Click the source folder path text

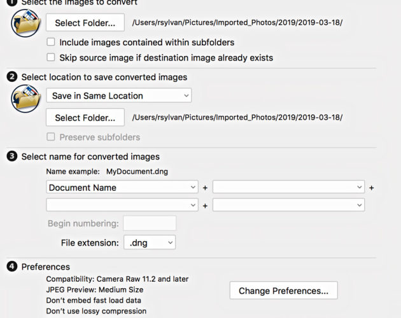pos(237,22)
